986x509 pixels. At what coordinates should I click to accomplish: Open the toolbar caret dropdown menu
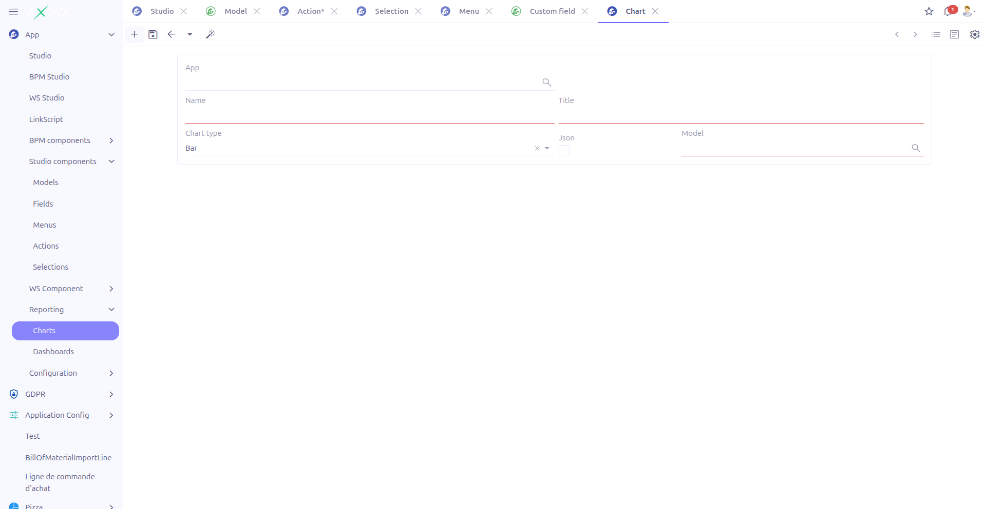(190, 34)
